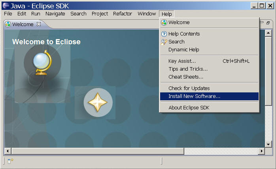This screenshot has height=169, width=276.
Task: Choose Key Assist... from Help menu
Action: click(x=209, y=61)
